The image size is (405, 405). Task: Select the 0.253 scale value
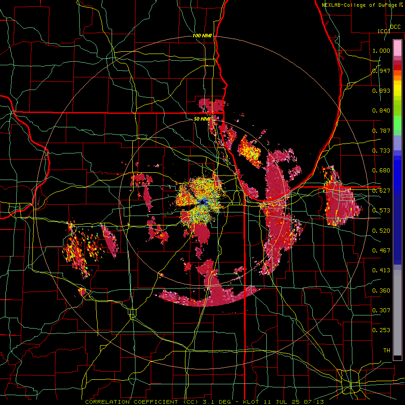[381, 330]
